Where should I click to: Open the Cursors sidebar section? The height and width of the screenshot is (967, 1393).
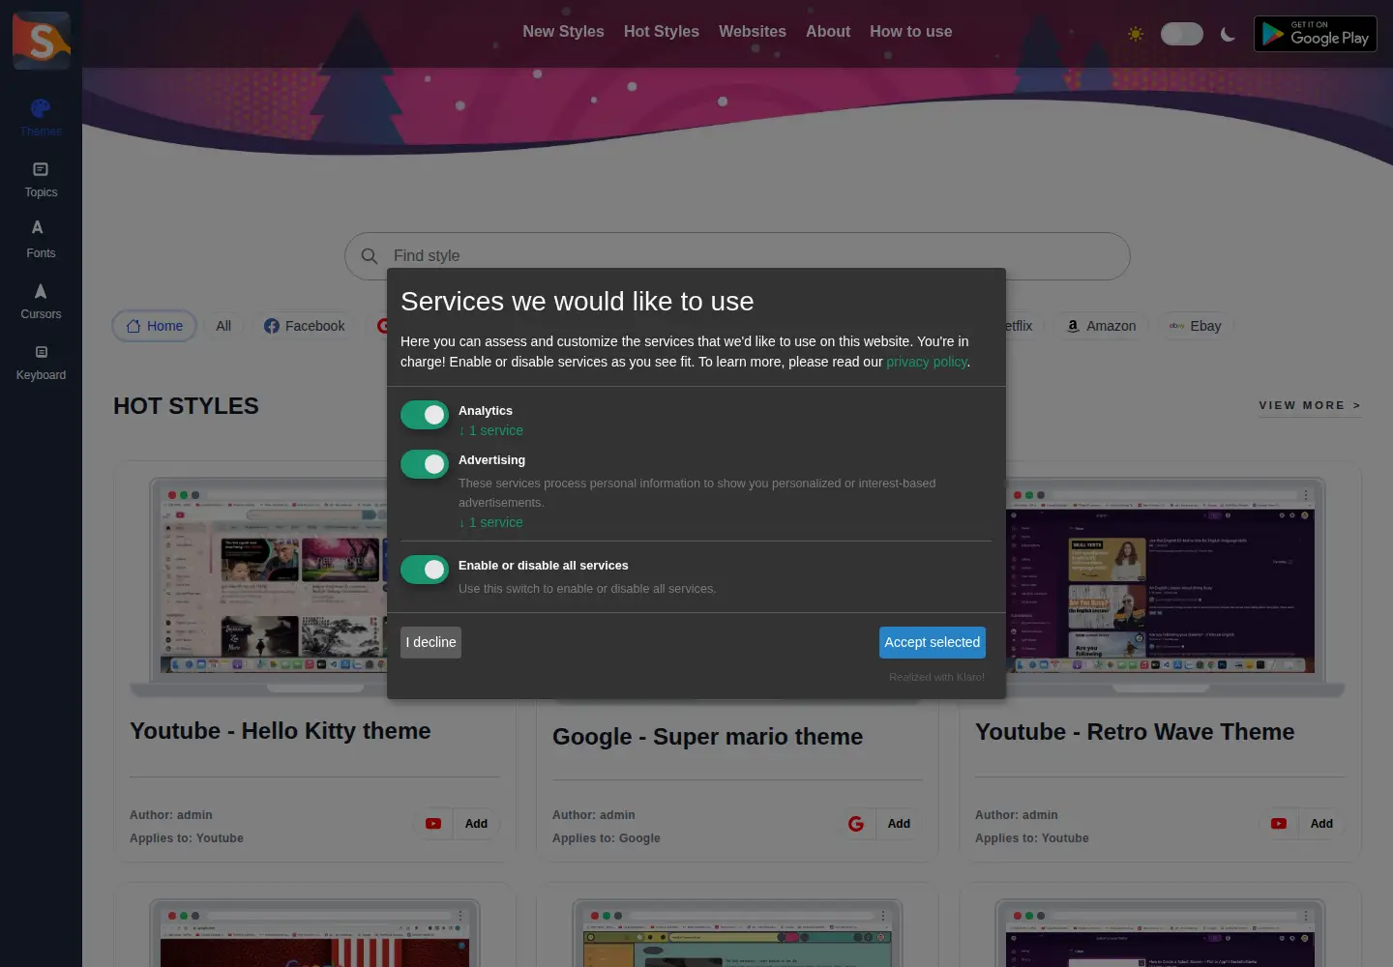pos(41,301)
